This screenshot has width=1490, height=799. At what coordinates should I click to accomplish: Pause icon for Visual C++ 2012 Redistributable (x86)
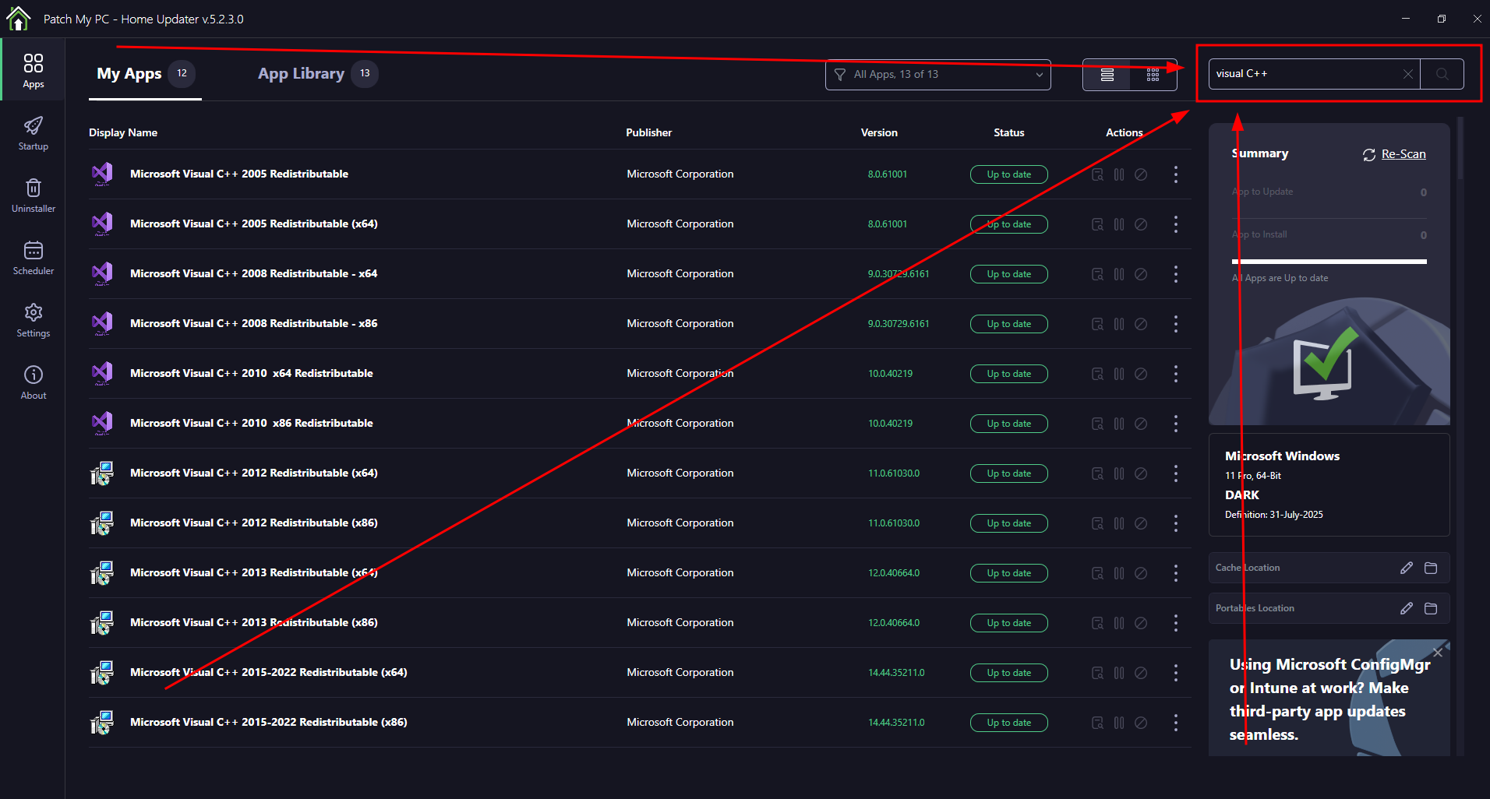[1119, 523]
